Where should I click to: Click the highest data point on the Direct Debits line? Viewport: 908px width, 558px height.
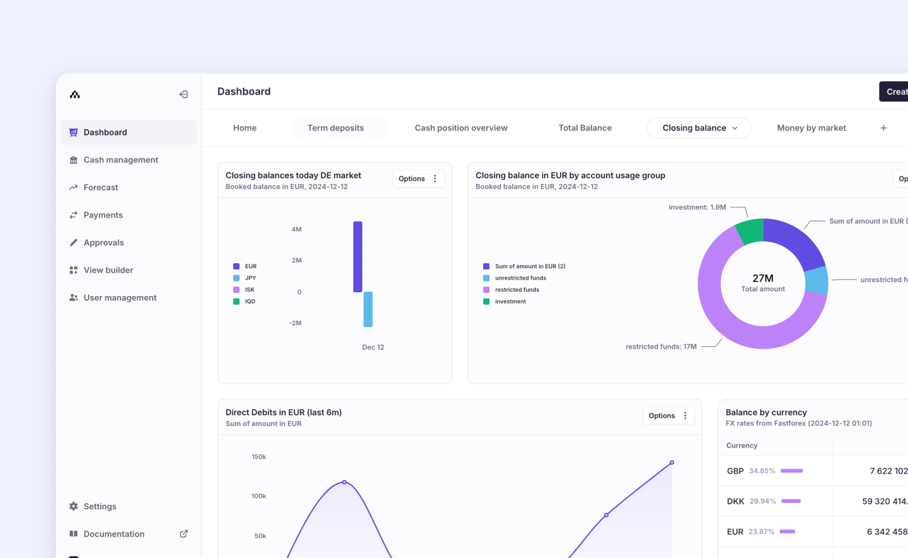[672, 462]
